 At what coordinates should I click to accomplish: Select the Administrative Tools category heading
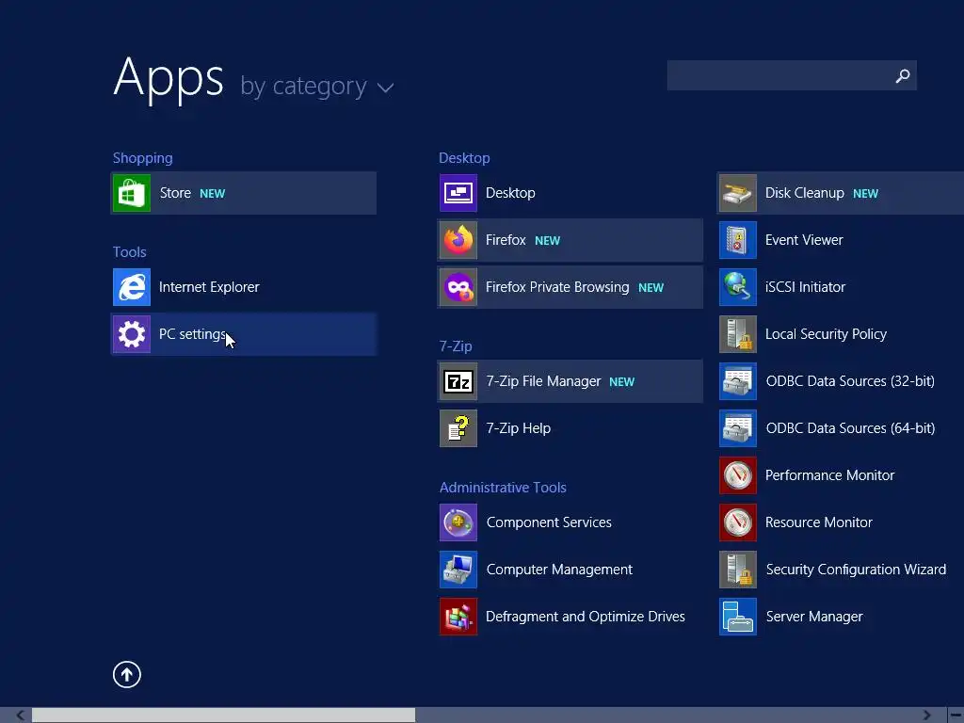(503, 488)
